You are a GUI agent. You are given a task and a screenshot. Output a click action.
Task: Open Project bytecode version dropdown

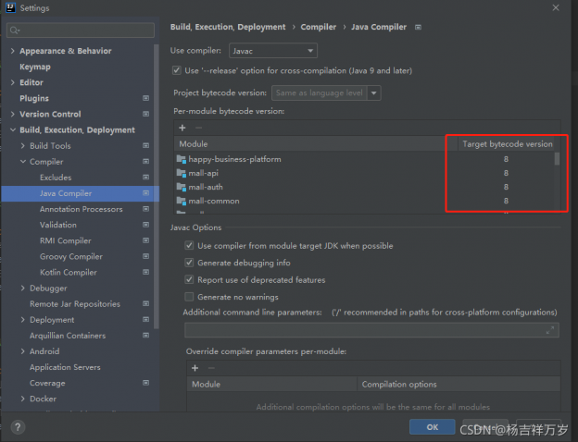click(326, 92)
